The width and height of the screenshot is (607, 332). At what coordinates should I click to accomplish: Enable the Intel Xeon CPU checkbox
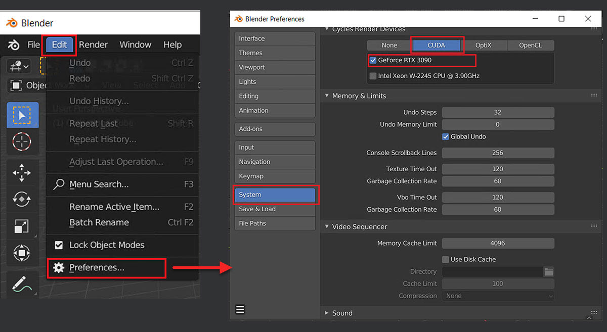373,76
